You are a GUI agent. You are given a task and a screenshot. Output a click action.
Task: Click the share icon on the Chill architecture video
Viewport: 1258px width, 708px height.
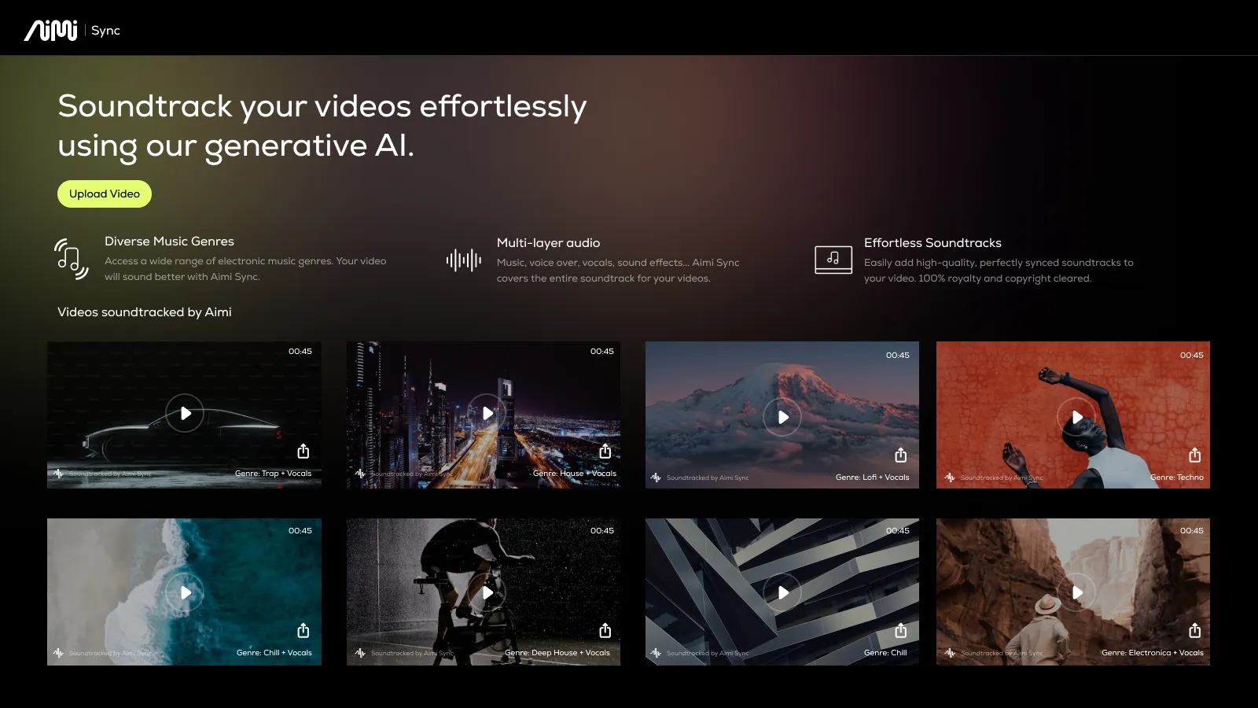900,629
